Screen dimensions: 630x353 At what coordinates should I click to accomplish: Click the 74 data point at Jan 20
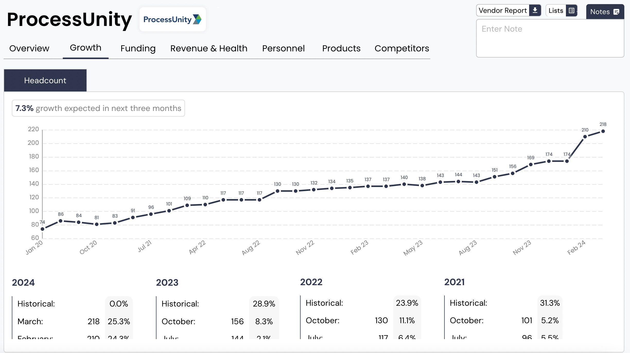[x=42, y=229]
